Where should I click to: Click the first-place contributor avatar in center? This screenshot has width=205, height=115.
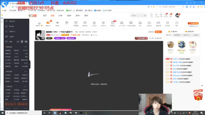coord(182,44)
